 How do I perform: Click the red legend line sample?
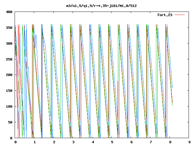click(179, 15)
